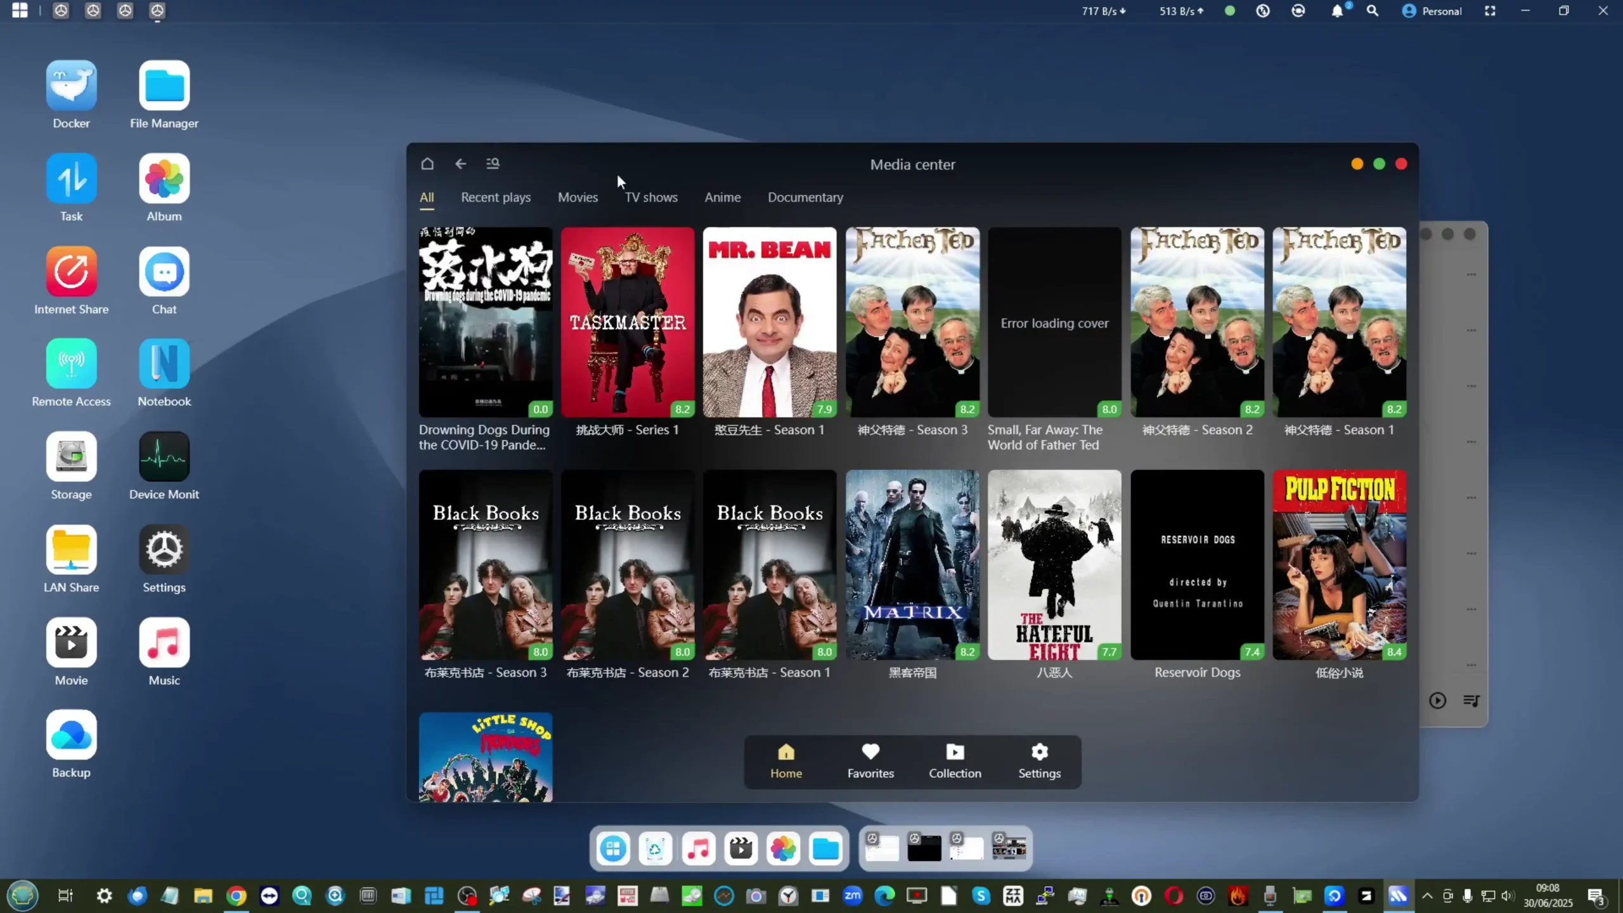Open File Manager from the dock
This screenshot has height=913, width=1623.
pos(825,848)
